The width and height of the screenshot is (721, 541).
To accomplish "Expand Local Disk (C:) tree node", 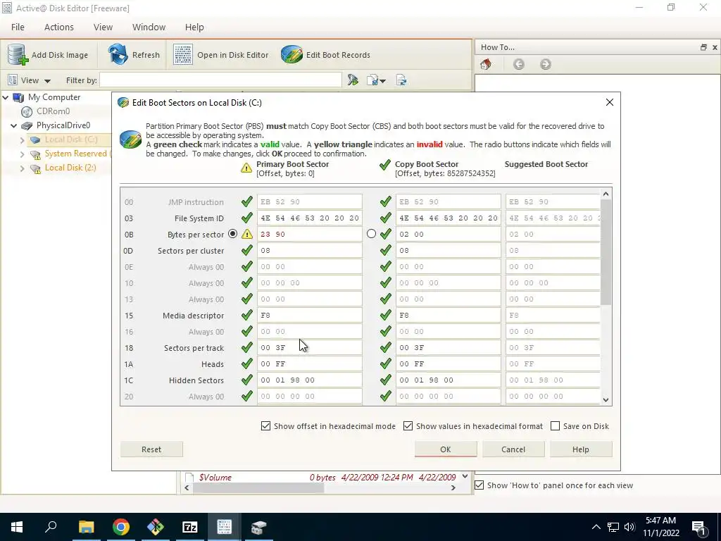I will [22, 140].
